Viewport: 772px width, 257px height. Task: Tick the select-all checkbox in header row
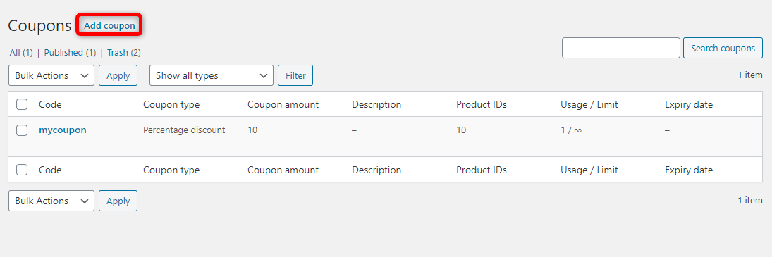(x=22, y=104)
